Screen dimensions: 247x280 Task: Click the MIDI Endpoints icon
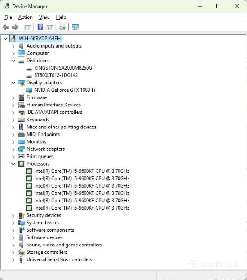click(21, 135)
